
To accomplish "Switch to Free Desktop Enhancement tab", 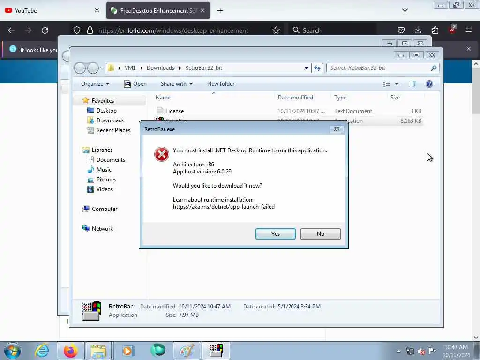I will point(158,10).
